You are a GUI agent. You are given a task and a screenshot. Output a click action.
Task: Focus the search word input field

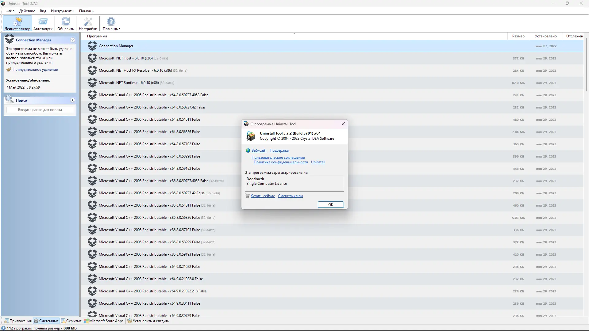coord(40,110)
